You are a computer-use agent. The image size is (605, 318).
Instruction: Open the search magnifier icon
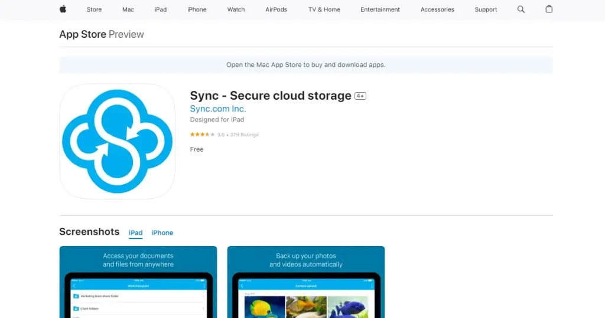[x=521, y=9]
